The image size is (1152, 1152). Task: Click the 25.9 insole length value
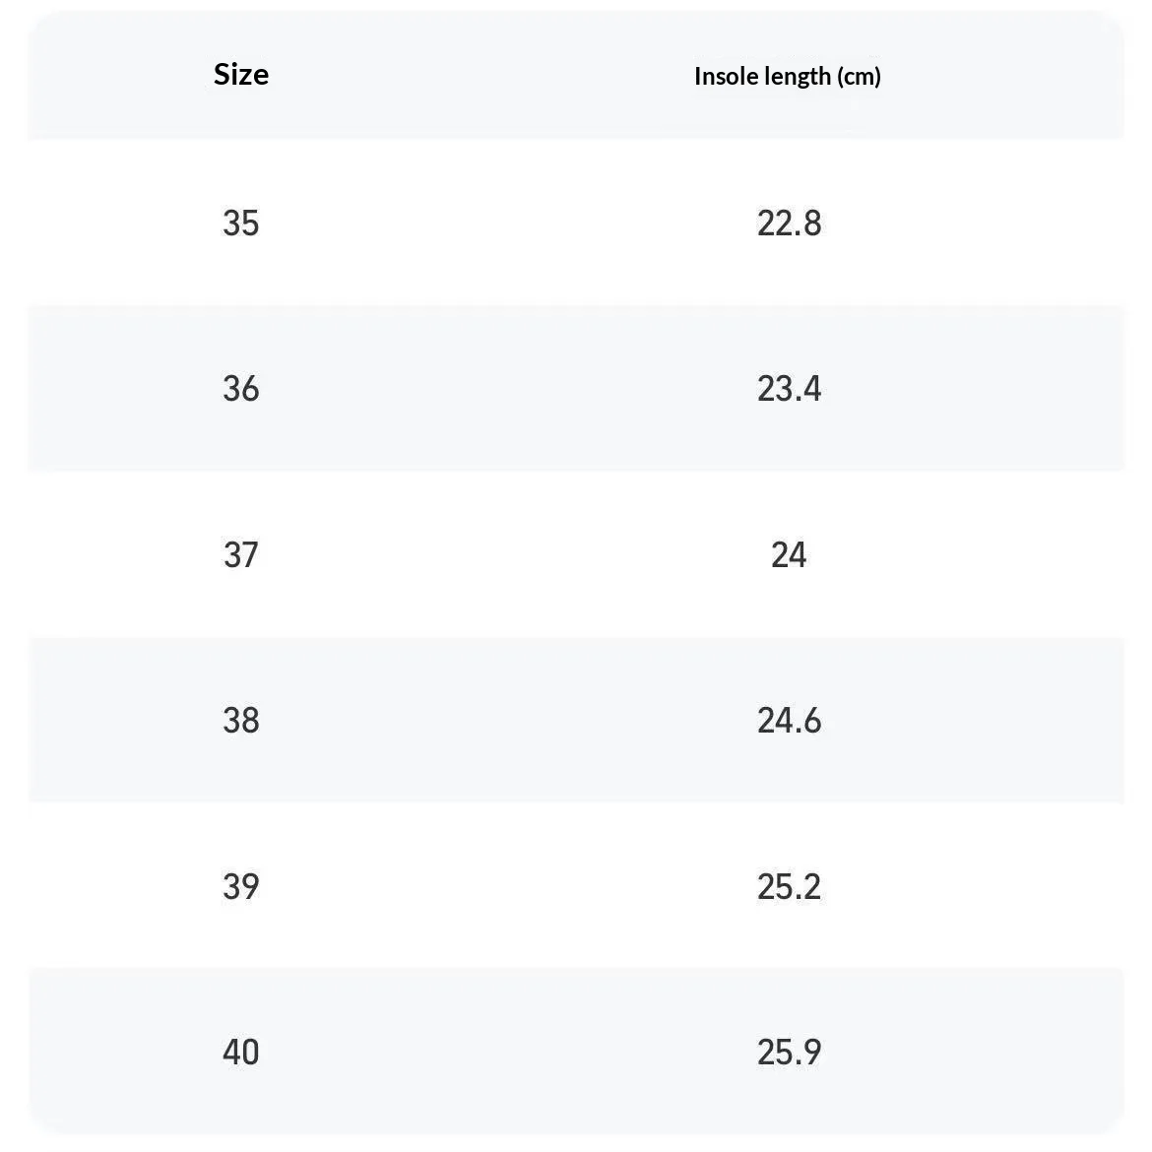[789, 1053]
